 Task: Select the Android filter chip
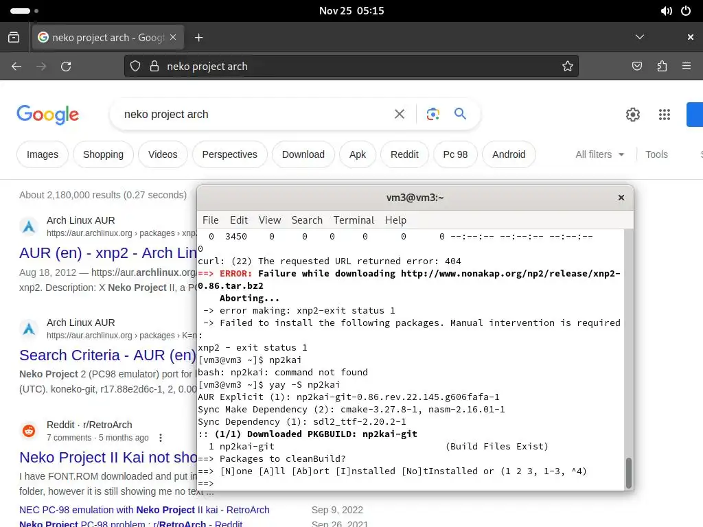click(509, 154)
